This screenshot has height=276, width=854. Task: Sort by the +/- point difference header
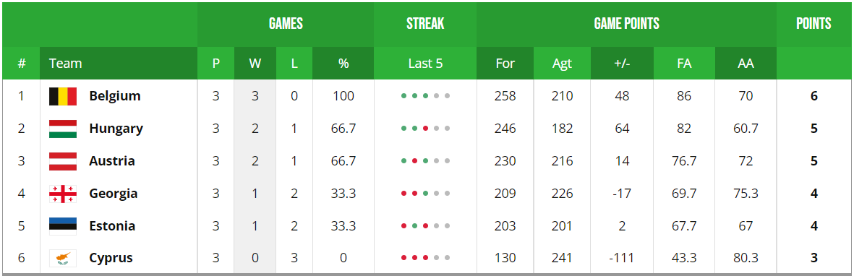[622, 63]
